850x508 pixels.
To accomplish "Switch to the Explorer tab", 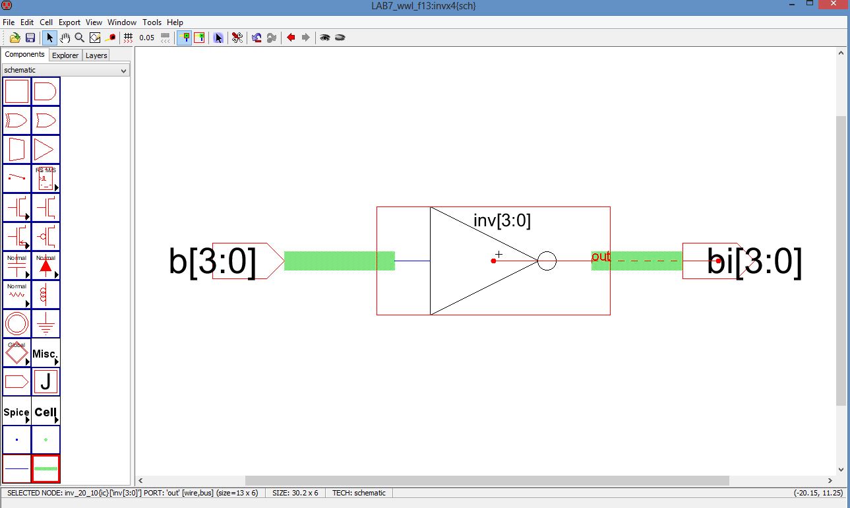I will pos(65,55).
